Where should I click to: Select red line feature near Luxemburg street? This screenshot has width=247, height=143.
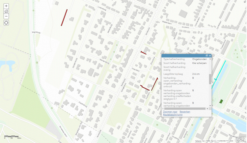(64, 17)
